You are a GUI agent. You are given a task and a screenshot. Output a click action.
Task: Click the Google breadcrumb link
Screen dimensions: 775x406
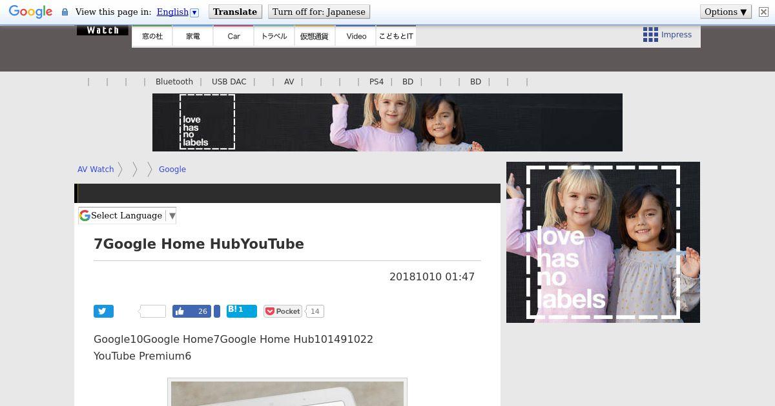172,169
